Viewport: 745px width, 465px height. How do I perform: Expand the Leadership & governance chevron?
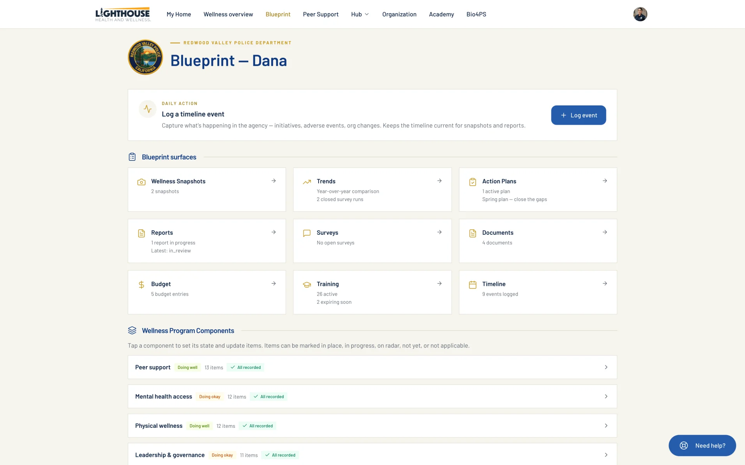[606, 455]
